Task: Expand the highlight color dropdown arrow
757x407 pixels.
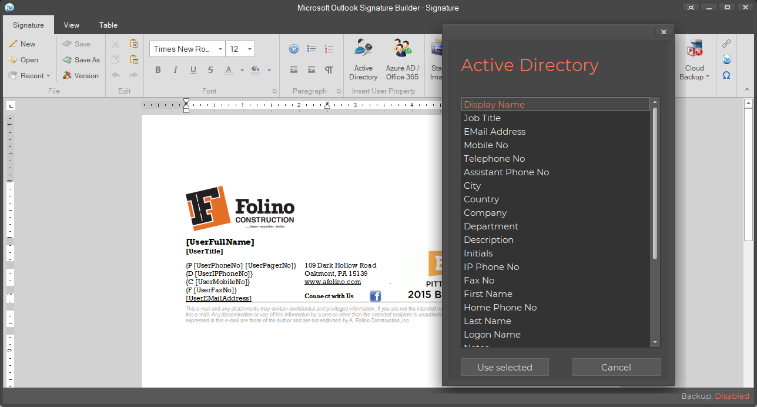Action: 269,71
